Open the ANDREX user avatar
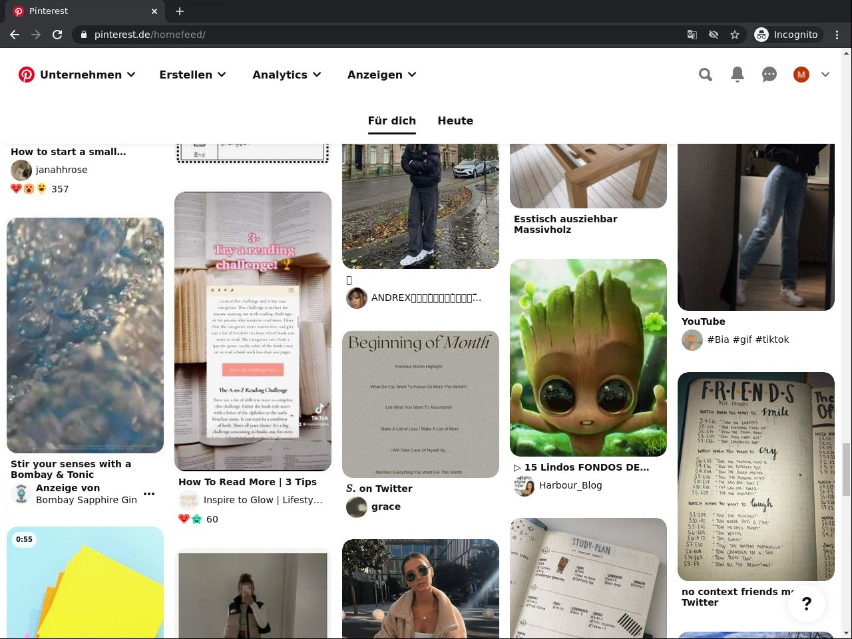Image resolution: width=852 pixels, height=639 pixels. [357, 298]
